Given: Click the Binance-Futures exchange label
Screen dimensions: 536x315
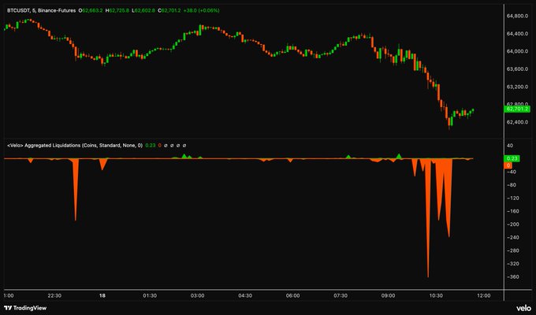Looking at the screenshot, I should pos(57,10).
